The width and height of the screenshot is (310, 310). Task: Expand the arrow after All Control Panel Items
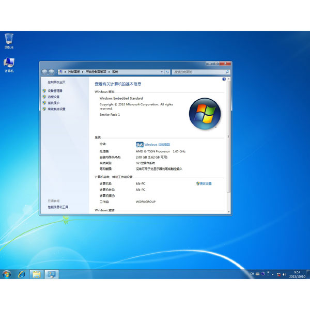[x=109, y=72]
